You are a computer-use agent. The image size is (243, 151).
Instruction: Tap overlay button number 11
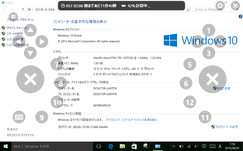point(205,117)
